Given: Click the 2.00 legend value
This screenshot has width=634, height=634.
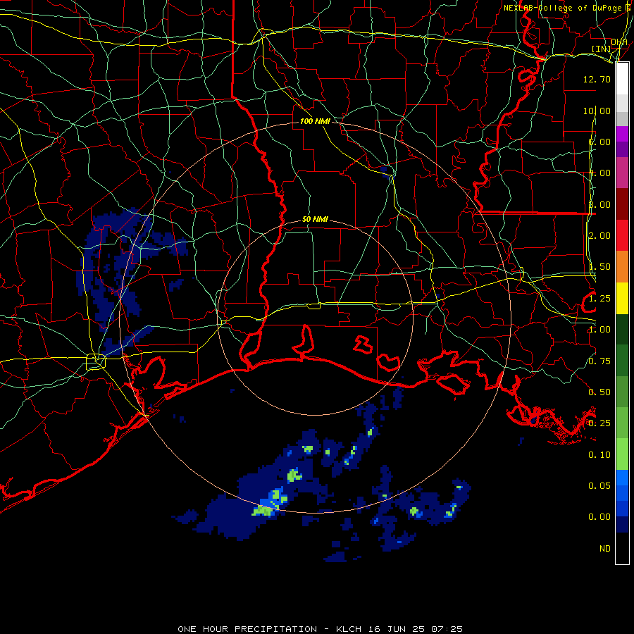Looking at the screenshot, I should [599, 236].
